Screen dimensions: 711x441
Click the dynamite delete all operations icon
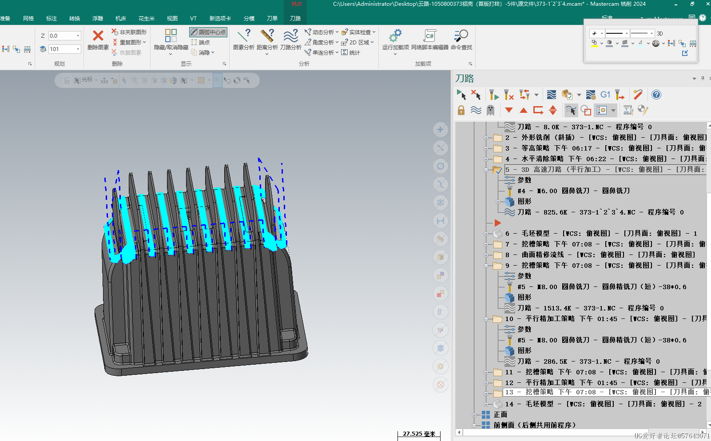tap(638, 95)
